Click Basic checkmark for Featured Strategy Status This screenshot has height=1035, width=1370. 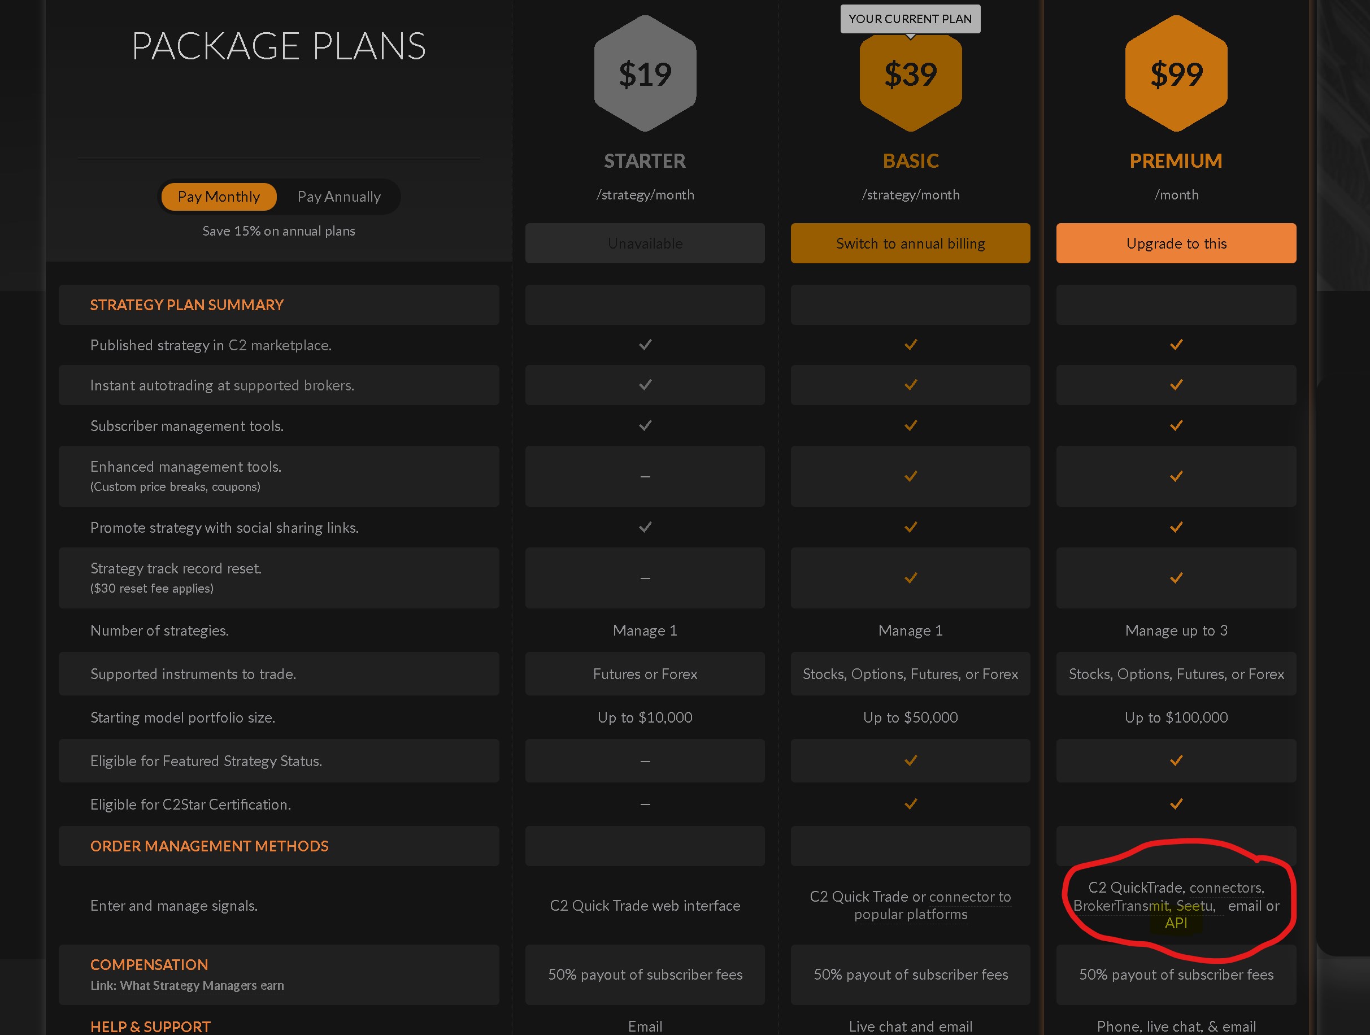click(x=910, y=760)
